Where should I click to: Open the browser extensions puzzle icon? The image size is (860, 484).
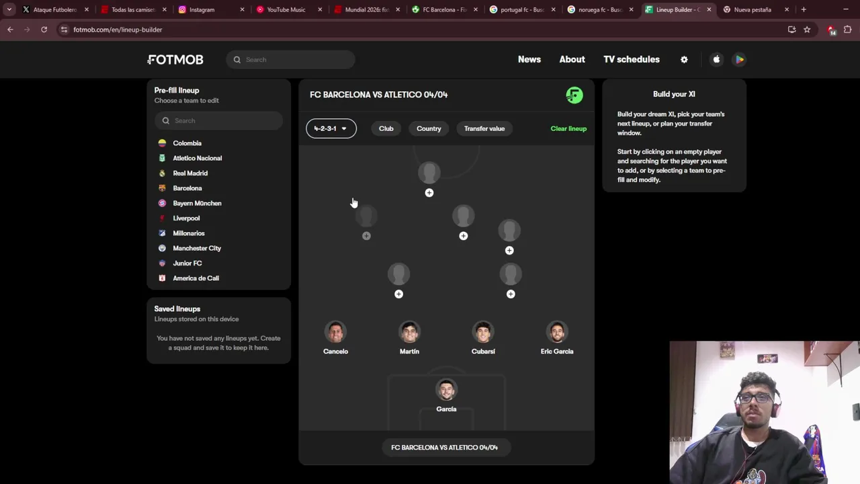tap(847, 30)
